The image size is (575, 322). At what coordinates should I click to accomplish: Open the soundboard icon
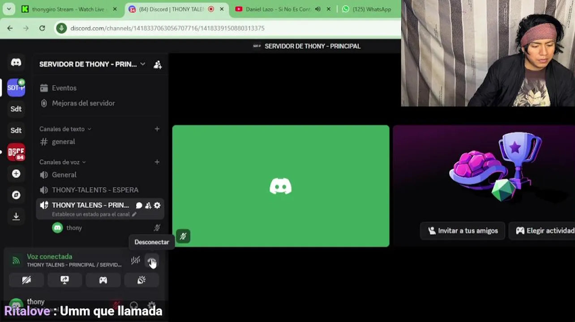pos(141,280)
